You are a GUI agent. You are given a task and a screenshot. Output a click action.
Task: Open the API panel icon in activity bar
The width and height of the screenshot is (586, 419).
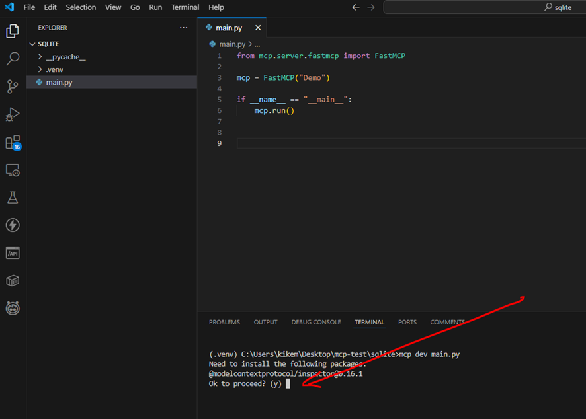(x=13, y=253)
